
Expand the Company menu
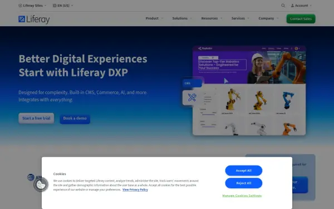pos(268,18)
